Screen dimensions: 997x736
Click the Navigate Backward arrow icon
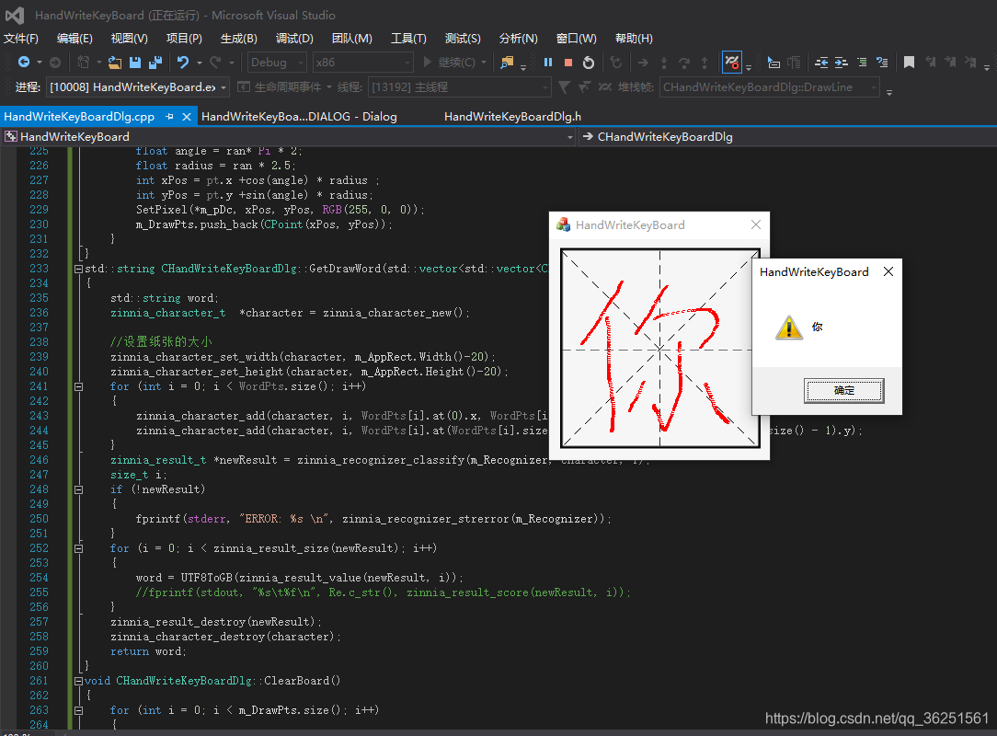[x=24, y=63]
